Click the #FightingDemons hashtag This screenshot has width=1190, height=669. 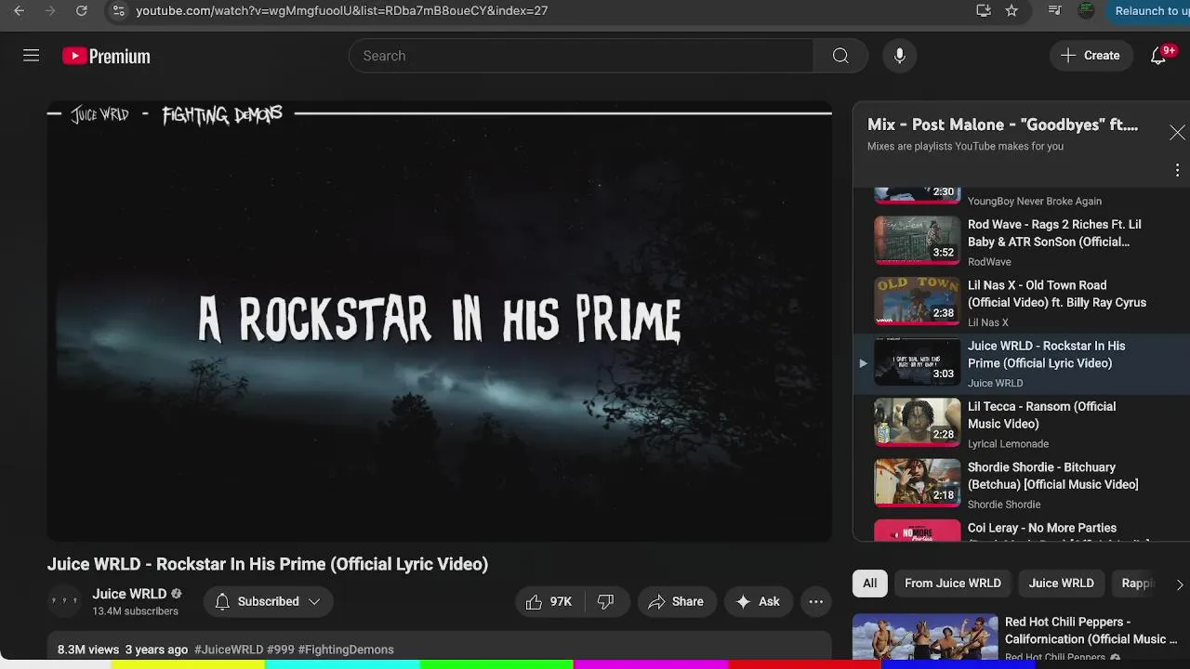click(x=346, y=649)
